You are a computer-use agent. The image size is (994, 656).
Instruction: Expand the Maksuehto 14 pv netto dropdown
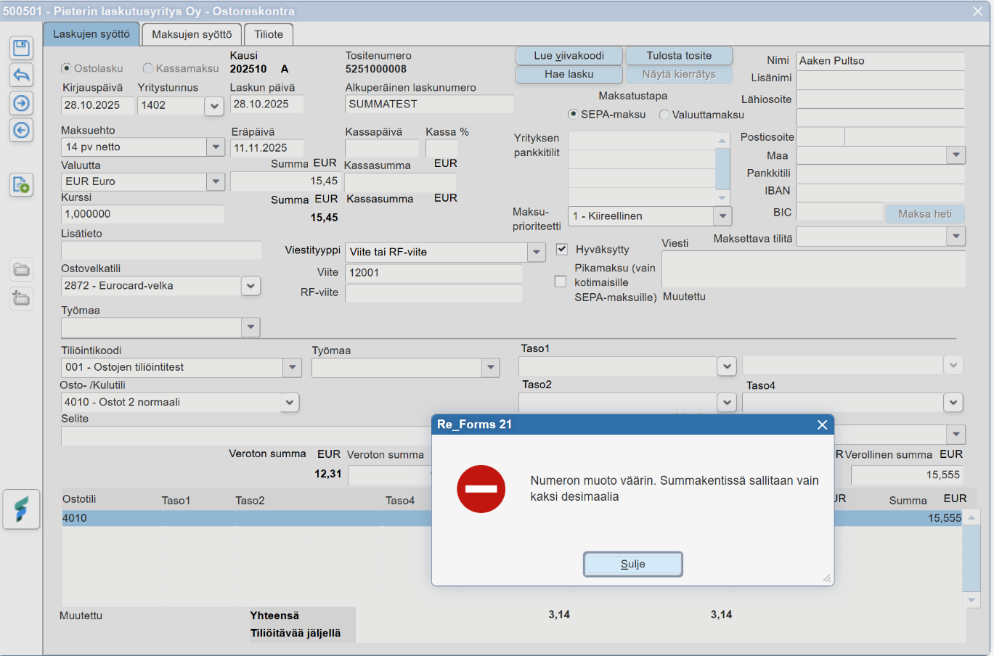[216, 147]
